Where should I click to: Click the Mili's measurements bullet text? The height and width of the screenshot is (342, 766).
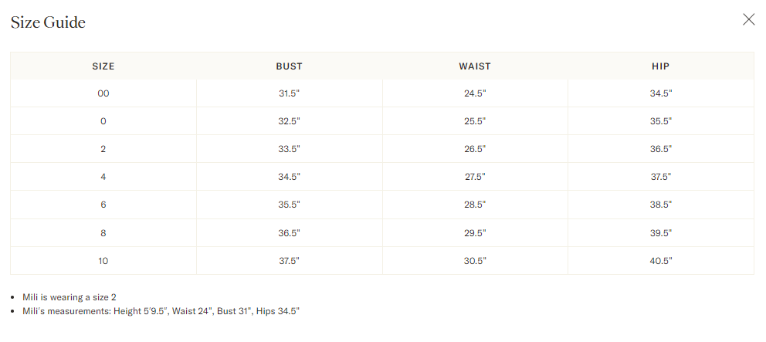(x=161, y=310)
